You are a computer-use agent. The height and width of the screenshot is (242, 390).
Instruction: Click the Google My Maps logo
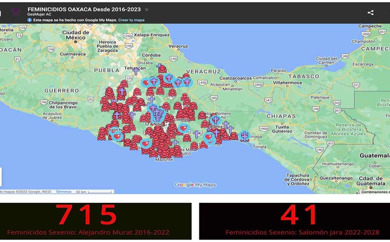coord(195,185)
